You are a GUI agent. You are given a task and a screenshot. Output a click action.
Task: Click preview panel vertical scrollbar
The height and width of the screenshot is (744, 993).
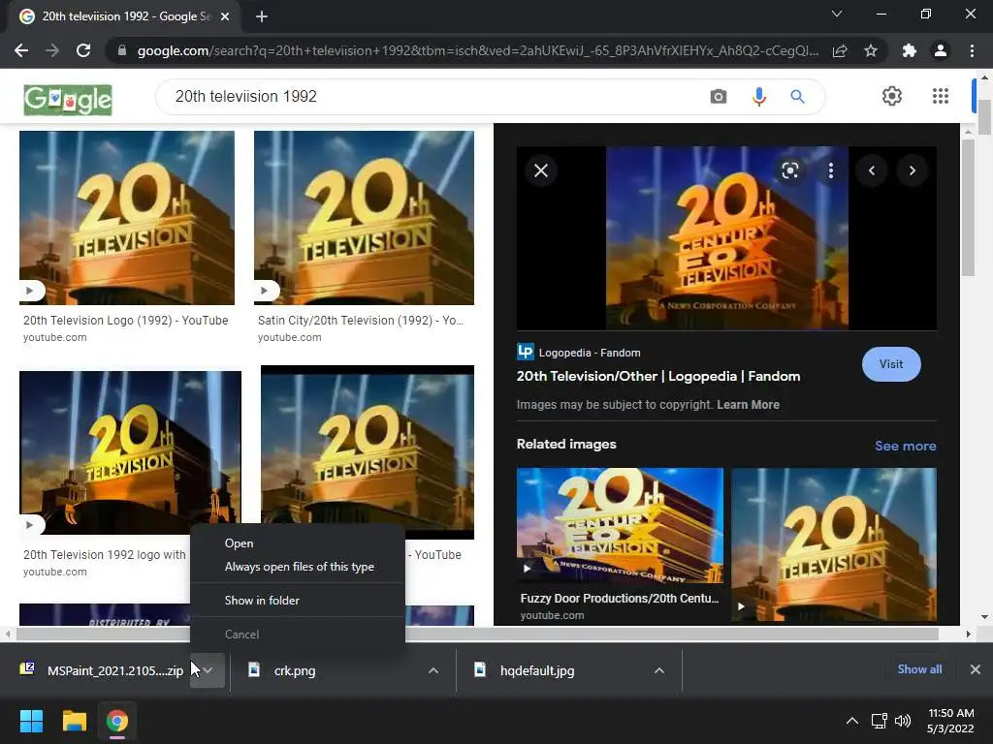(967, 208)
